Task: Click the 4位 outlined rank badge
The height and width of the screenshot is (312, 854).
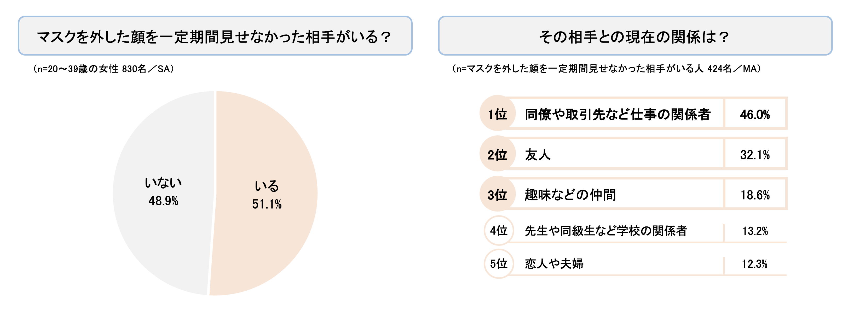Action: tap(499, 231)
